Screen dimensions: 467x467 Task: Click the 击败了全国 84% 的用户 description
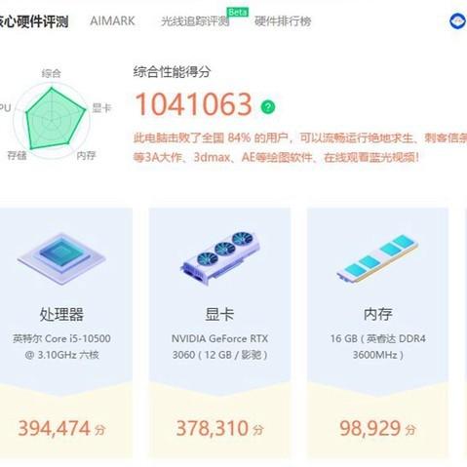pos(300,147)
